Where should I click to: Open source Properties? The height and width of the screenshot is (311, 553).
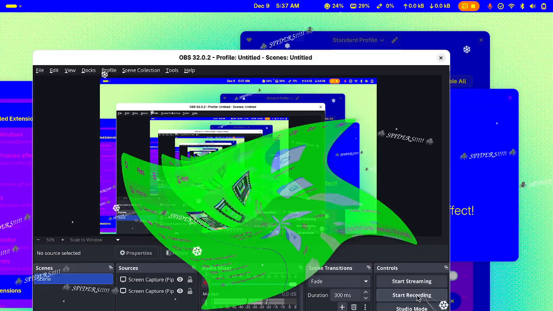[136, 253]
